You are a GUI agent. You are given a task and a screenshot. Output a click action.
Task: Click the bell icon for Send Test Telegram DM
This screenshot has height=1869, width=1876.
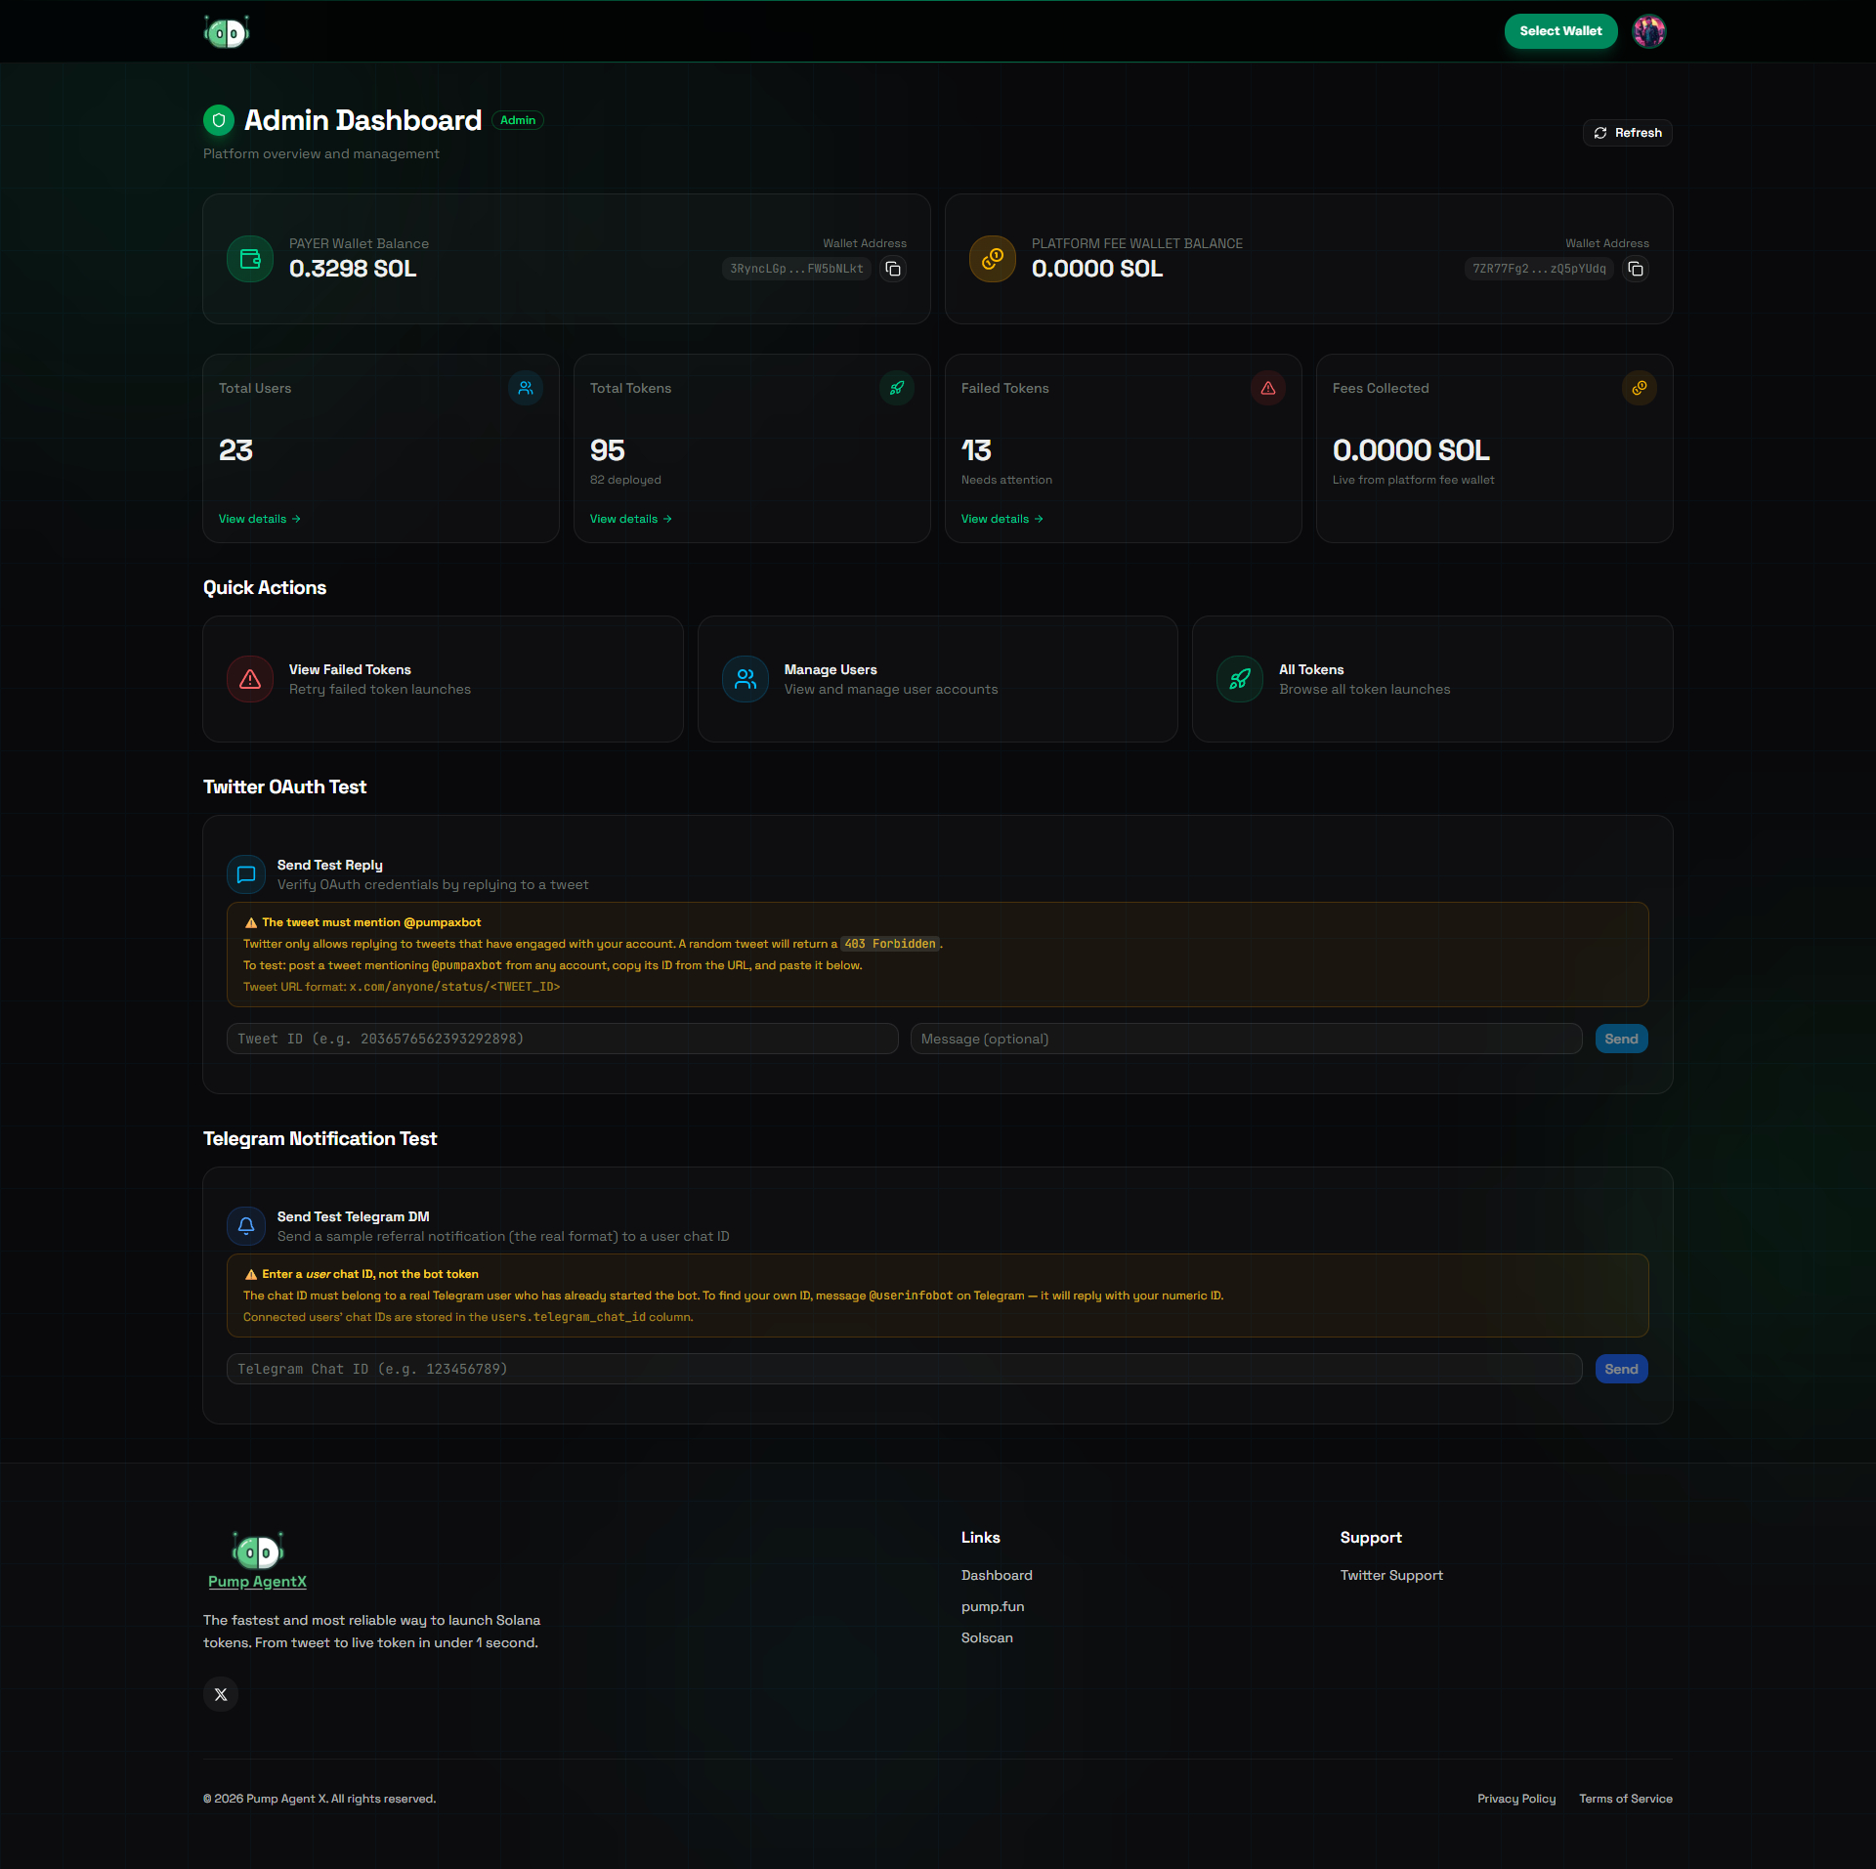pyautogui.click(x=246, y=1226)
